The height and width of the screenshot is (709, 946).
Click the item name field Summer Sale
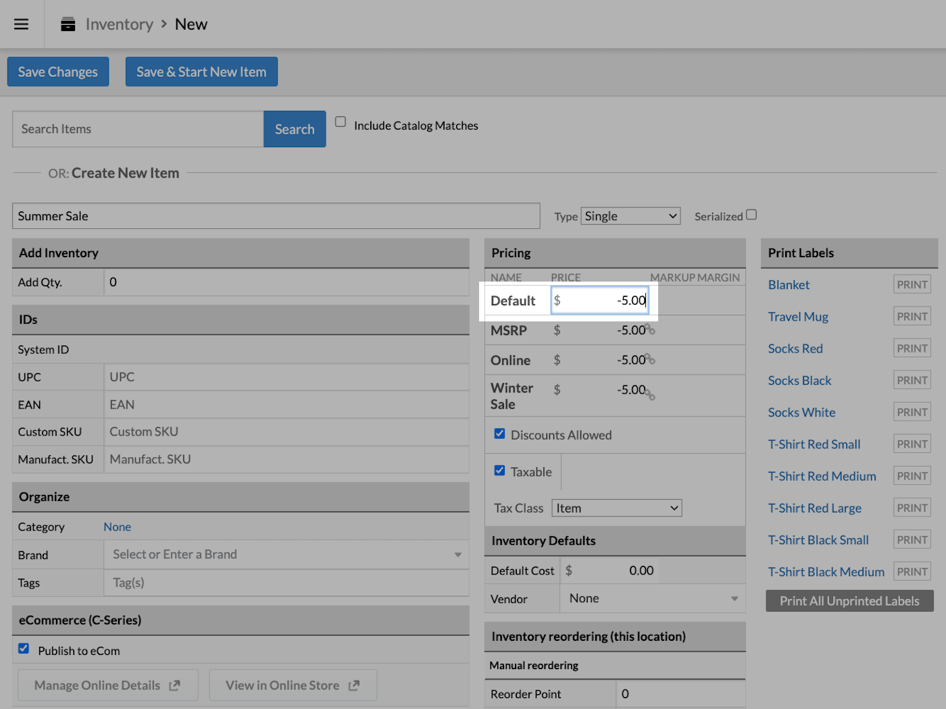276,216
